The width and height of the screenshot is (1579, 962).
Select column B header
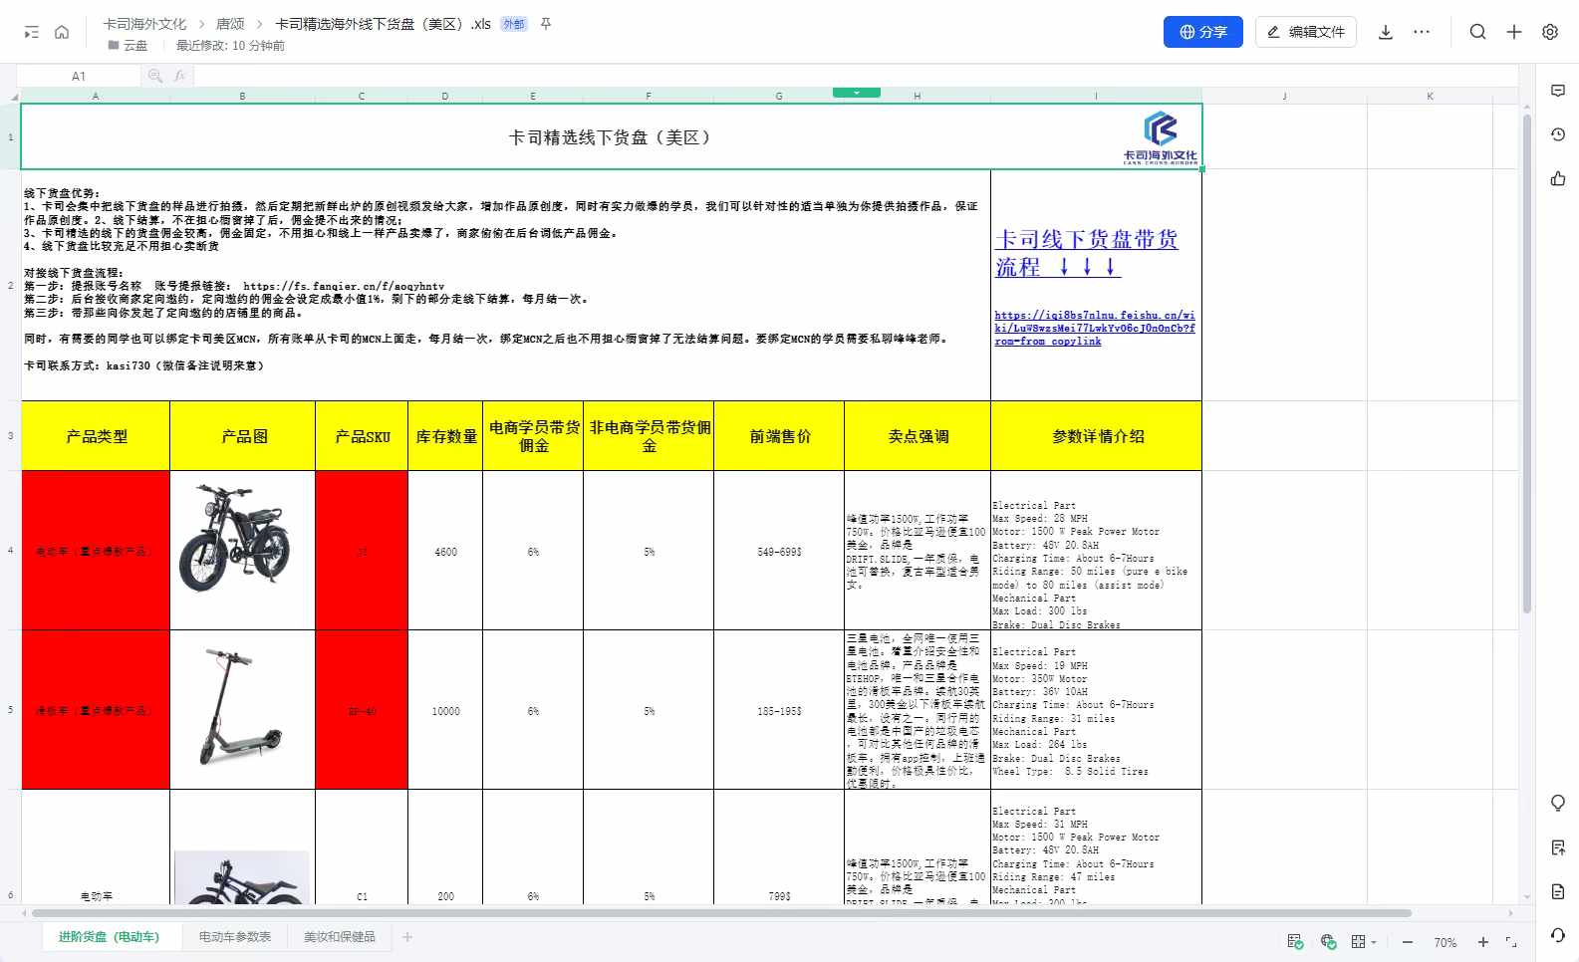[242, 97]
